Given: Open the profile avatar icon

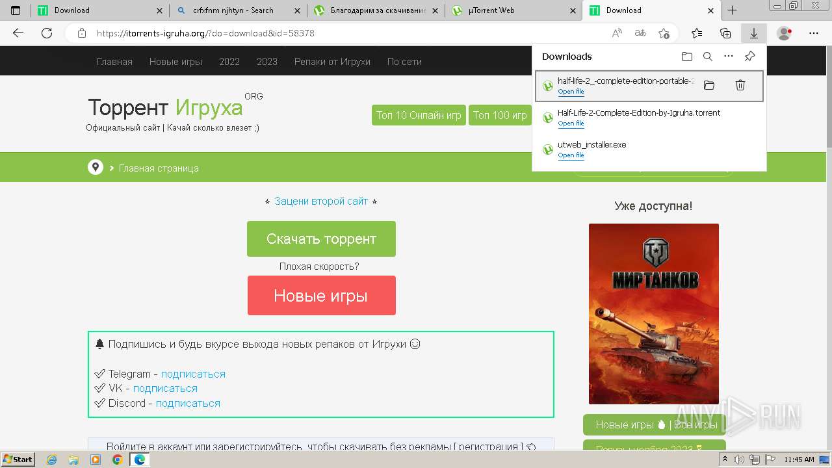Looking at the screenshot, I should coord(785,33).
